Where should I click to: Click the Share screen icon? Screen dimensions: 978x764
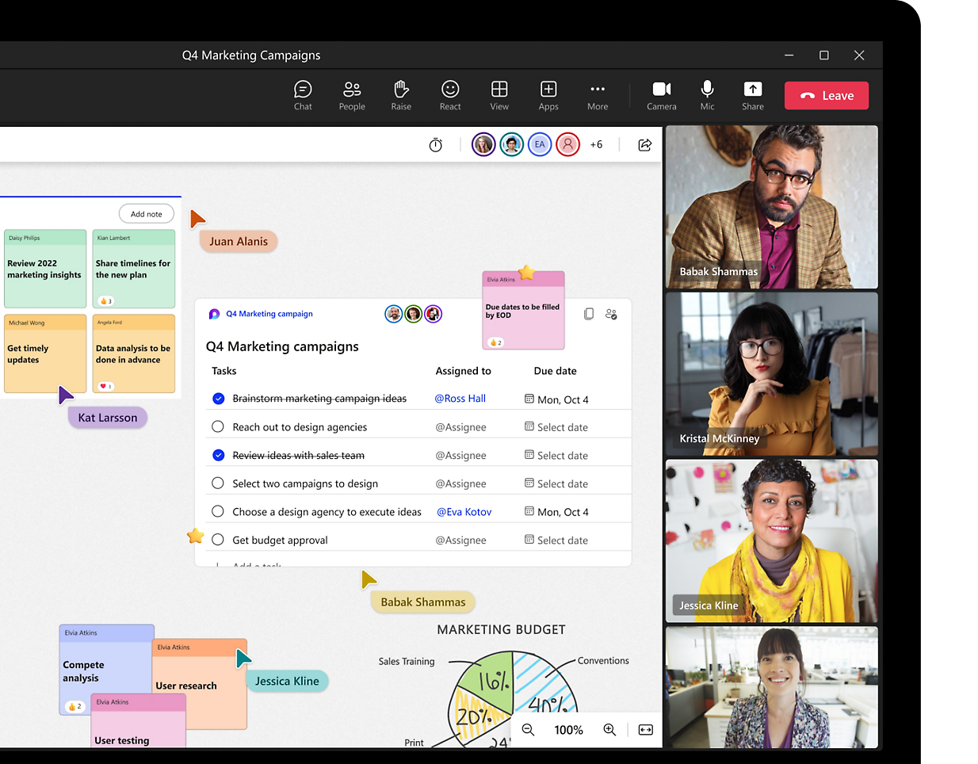point(753,95)
